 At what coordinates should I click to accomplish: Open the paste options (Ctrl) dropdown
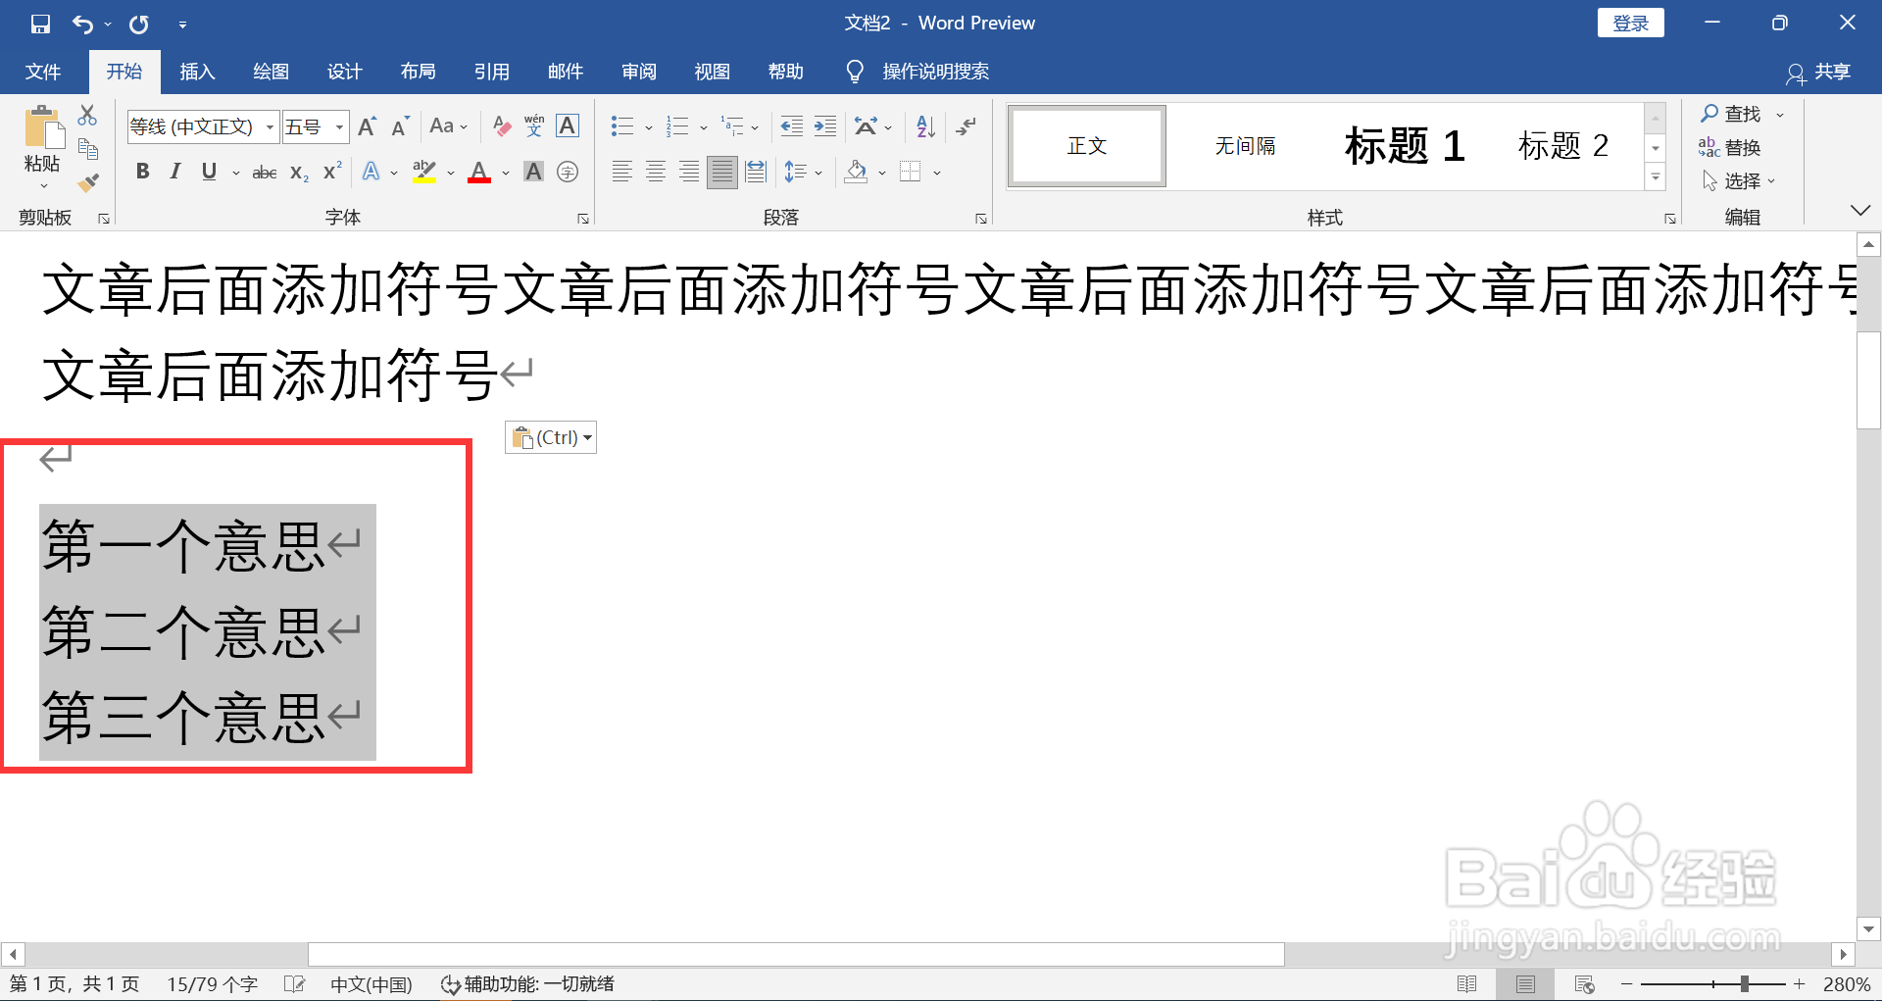point(551,437)
